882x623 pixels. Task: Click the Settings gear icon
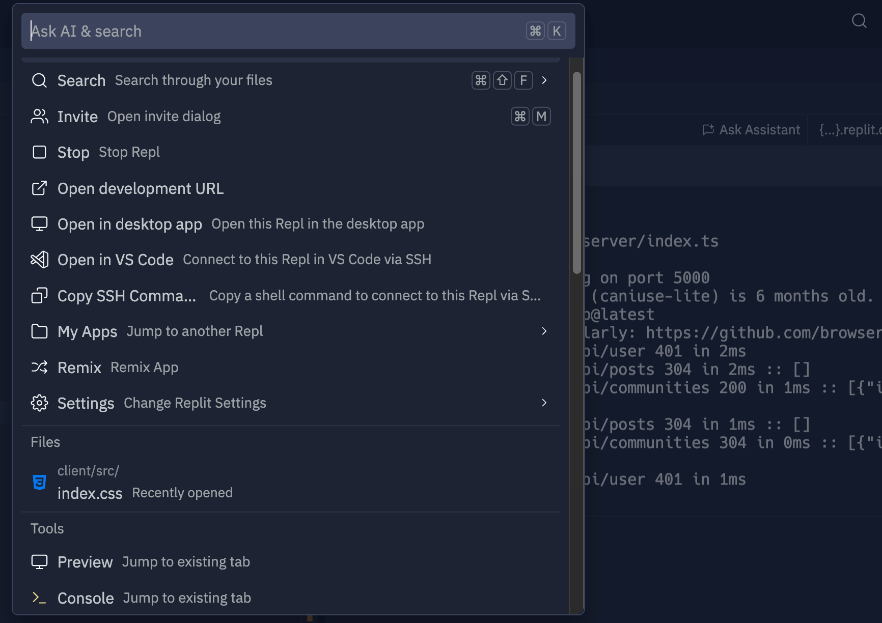(x=39, y=403)
